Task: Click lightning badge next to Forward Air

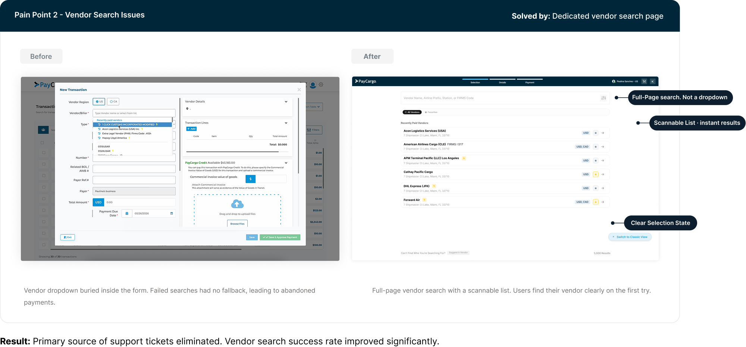Action: click(424, 200)
